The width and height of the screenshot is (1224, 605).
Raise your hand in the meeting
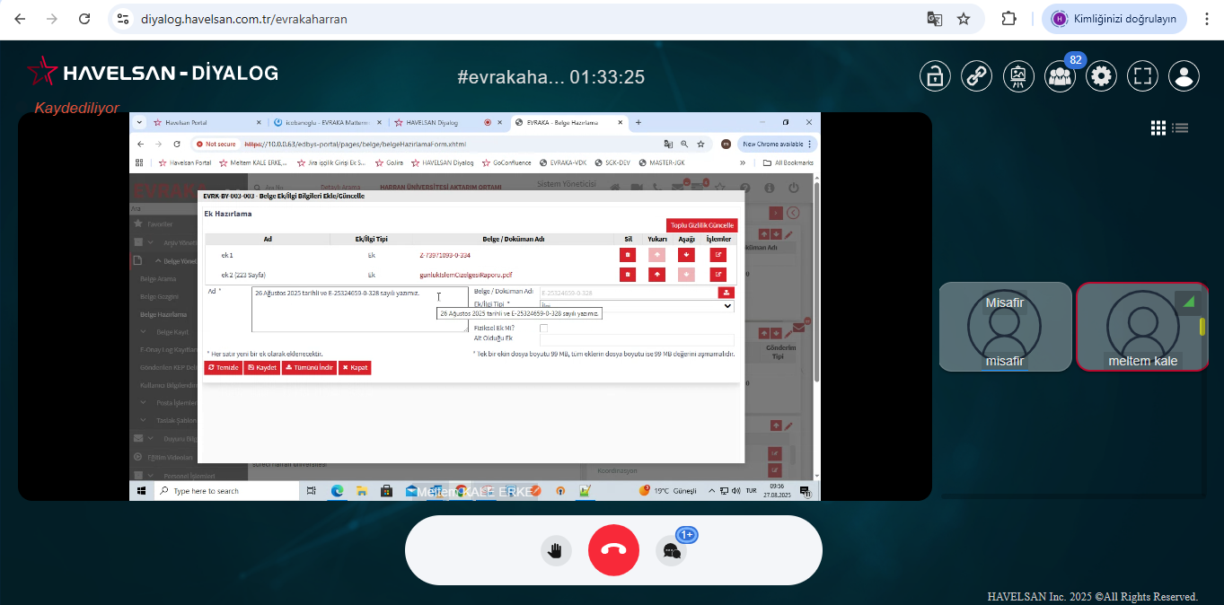click(x=556, y=550)
